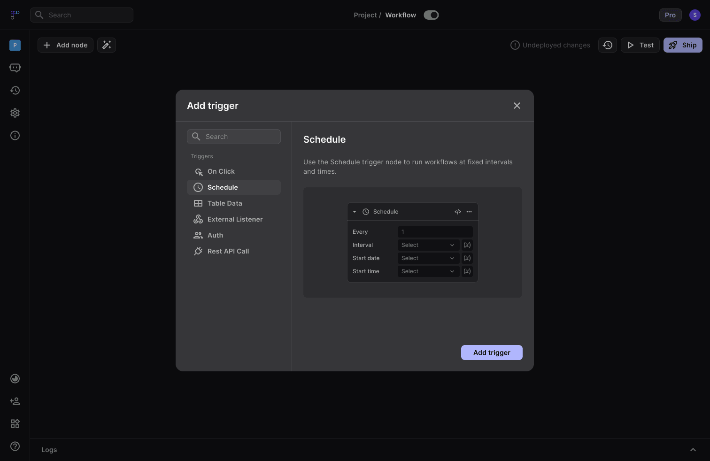This screenshot has width=710, height=461.
Task: Open the apps grid icon in sidebar
Action: coord(15,424)
